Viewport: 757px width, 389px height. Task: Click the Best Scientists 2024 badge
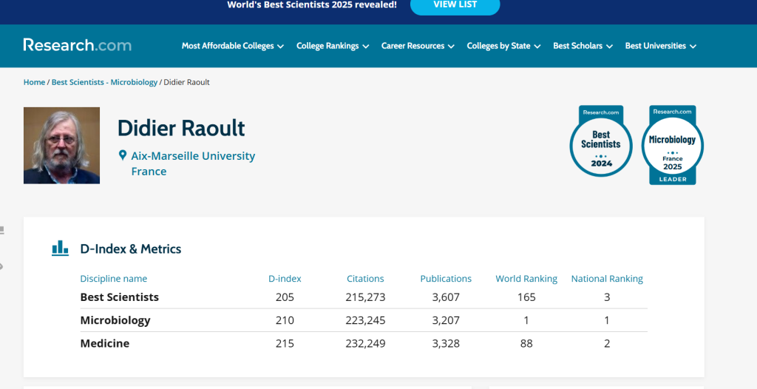tap(601, 141)
